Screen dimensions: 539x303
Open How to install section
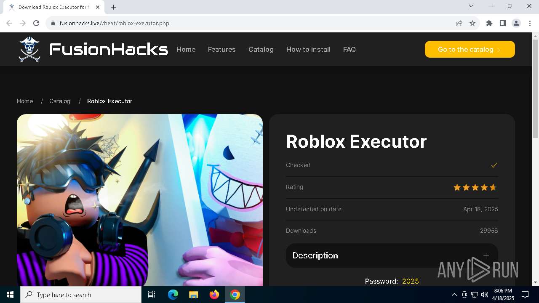tap(308, 49)
